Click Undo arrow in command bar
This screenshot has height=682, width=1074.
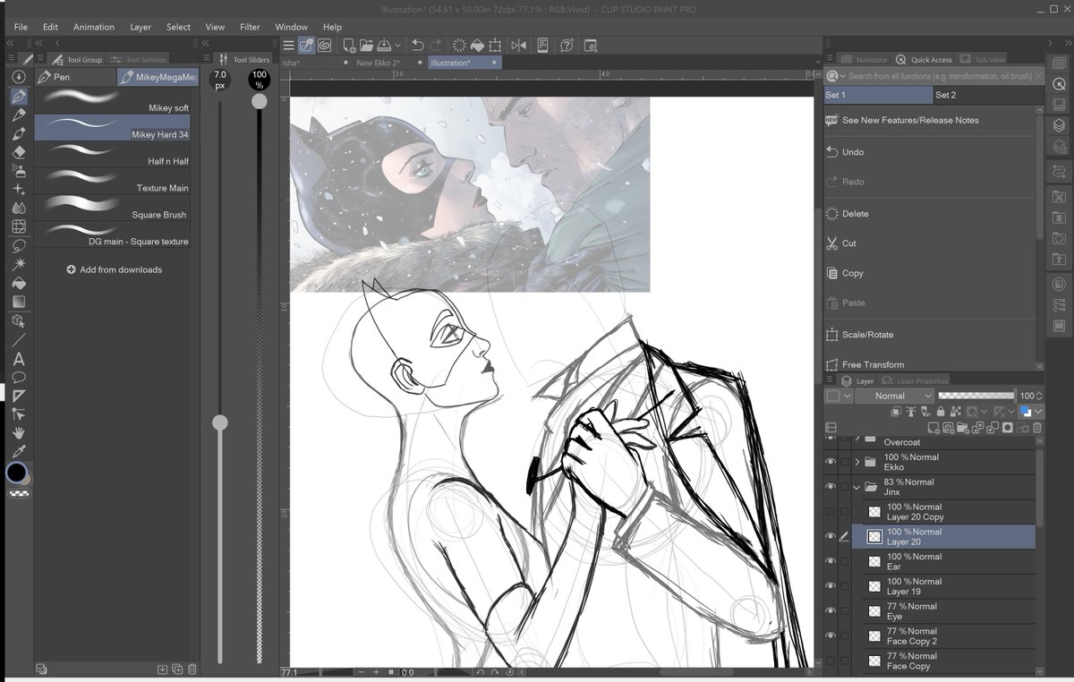(x=418, y=46)
